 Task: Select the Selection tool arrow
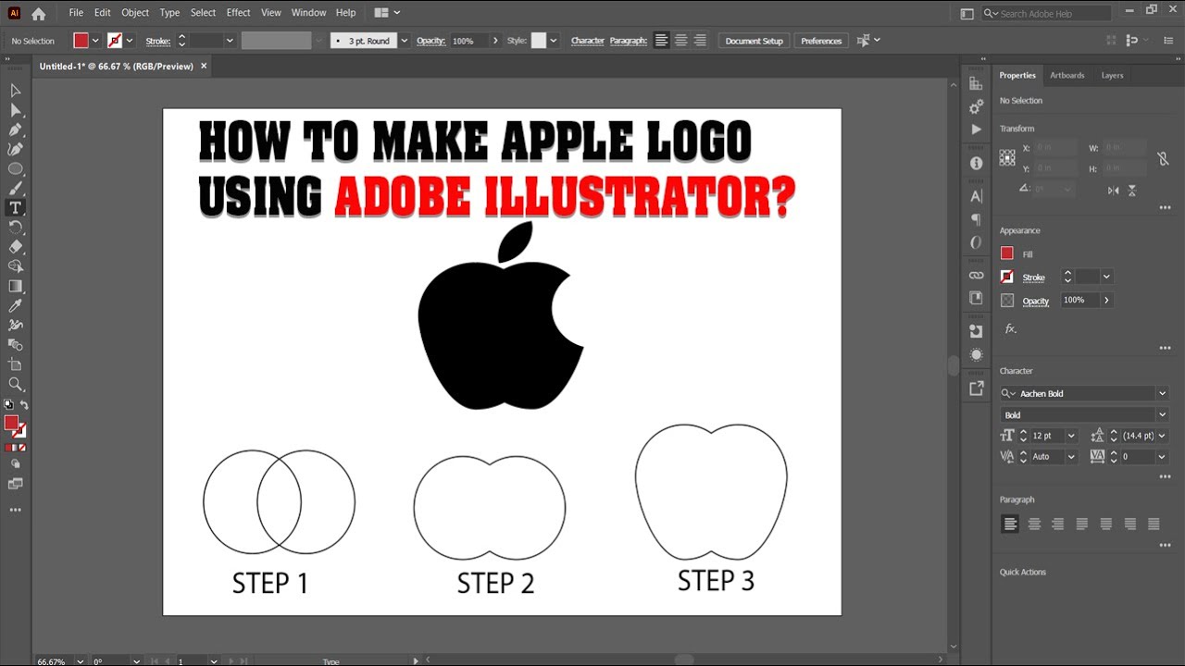coord(15,91)
